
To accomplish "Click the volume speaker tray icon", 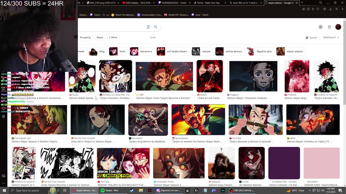I will tap(323, 190).
